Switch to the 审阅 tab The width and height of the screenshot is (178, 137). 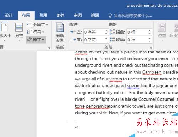point(78,15)
